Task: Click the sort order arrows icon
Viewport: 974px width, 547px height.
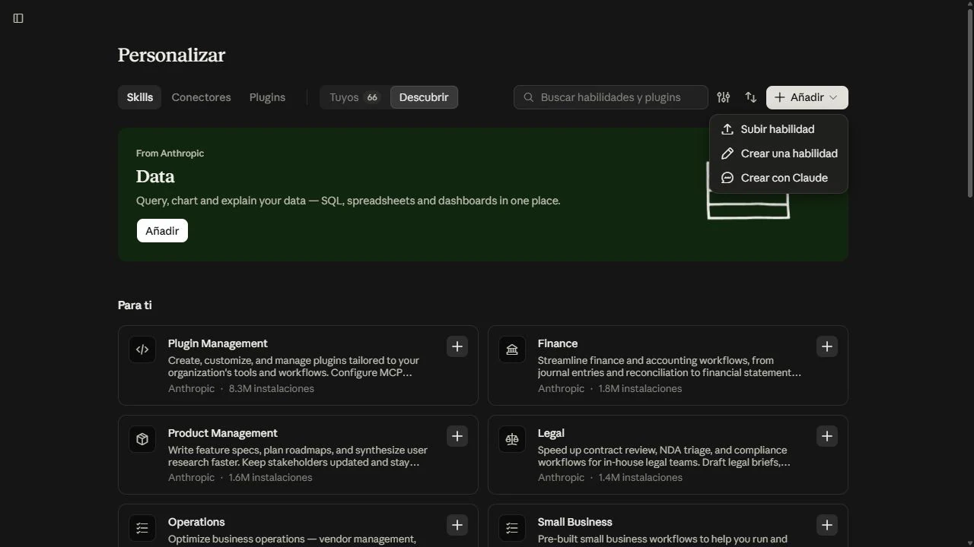Action: click(751, 97)
